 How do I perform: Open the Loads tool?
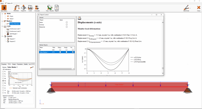tap(30, 8)
